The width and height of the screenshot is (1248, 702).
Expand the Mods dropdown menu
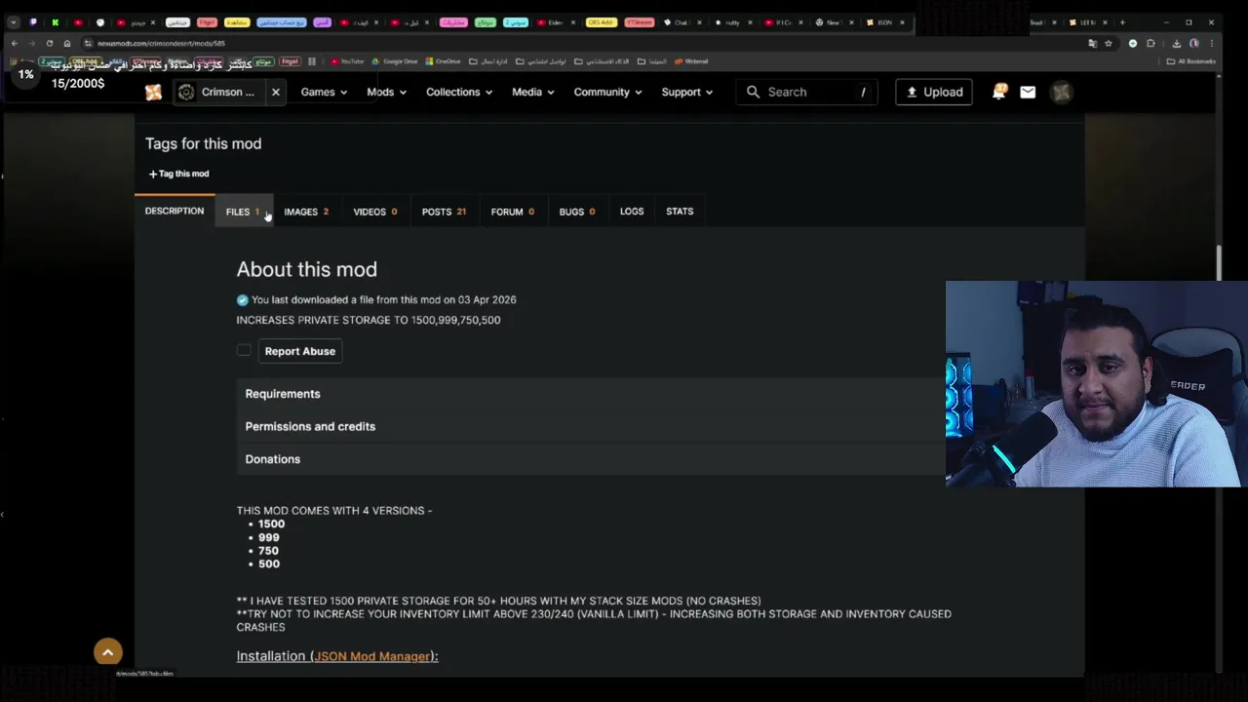(x=386, y=92)
